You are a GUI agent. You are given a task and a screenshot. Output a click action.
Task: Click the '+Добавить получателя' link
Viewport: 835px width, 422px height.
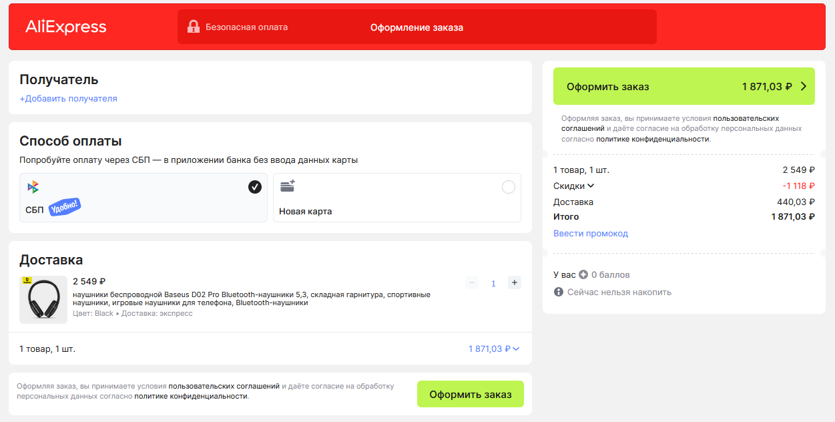click(x=68, y=99)
